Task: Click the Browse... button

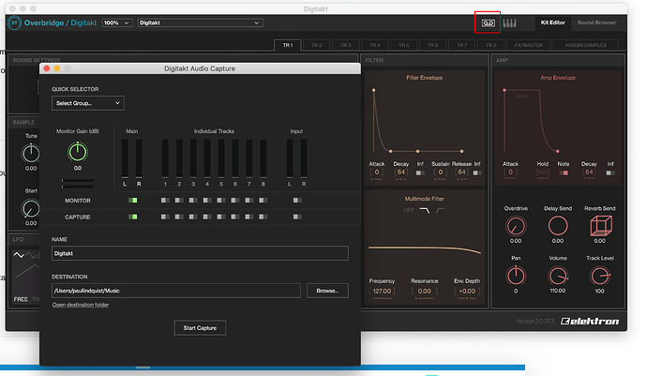Action: pyautogui.click(x=327, y=291)
